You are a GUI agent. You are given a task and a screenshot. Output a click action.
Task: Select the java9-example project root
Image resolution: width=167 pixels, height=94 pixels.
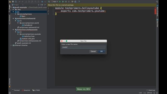point(20,7)
